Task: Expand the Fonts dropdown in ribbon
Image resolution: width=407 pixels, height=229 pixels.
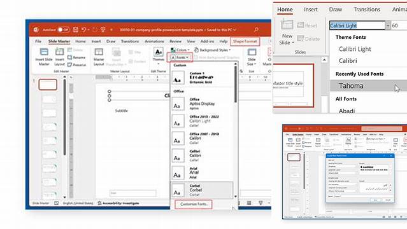Action: point(180,57)
